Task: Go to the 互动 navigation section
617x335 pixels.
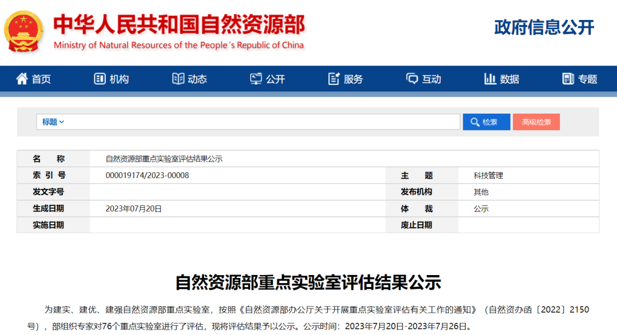Action: (x=431, y=79)
